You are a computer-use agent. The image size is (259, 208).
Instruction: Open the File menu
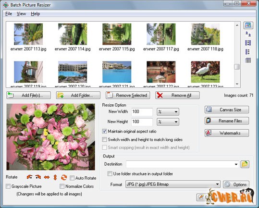pos(9,14)
